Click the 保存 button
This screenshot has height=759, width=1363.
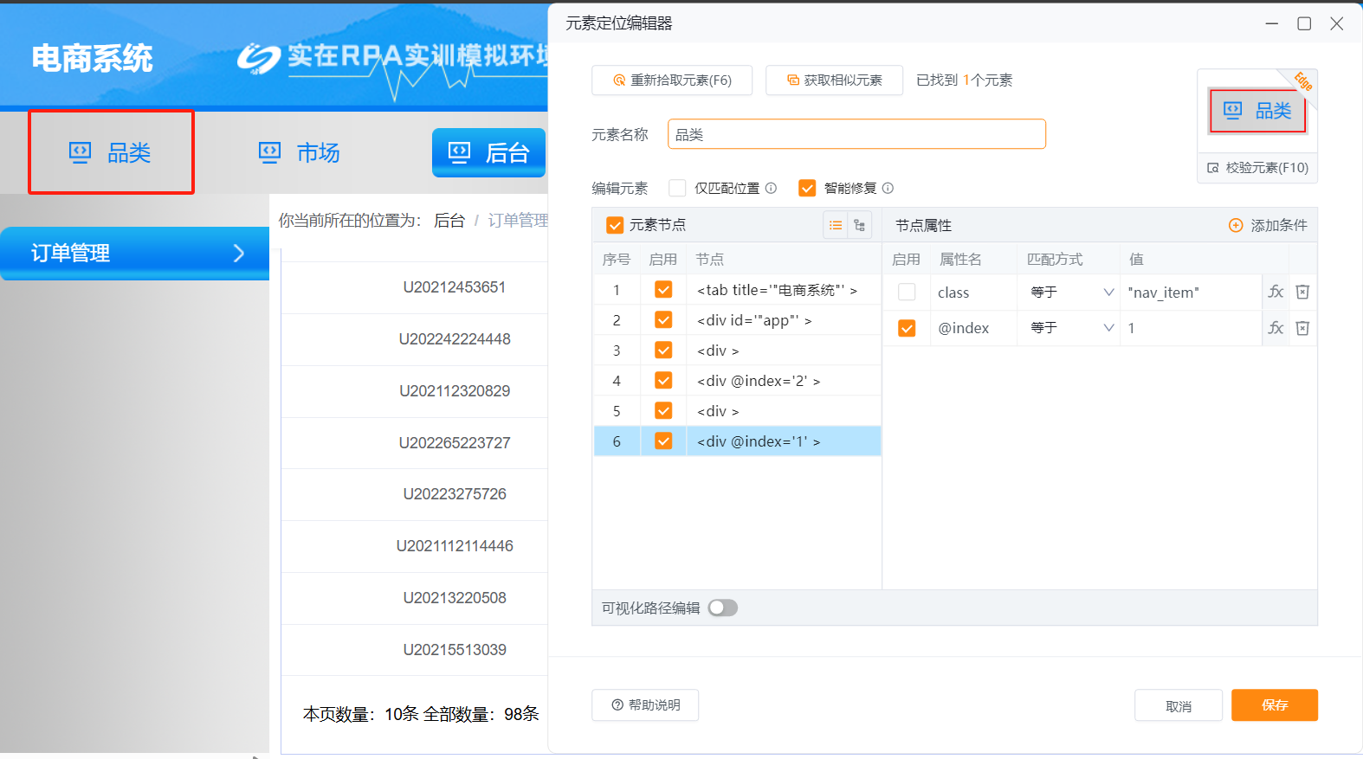[x=1274, y=705]
